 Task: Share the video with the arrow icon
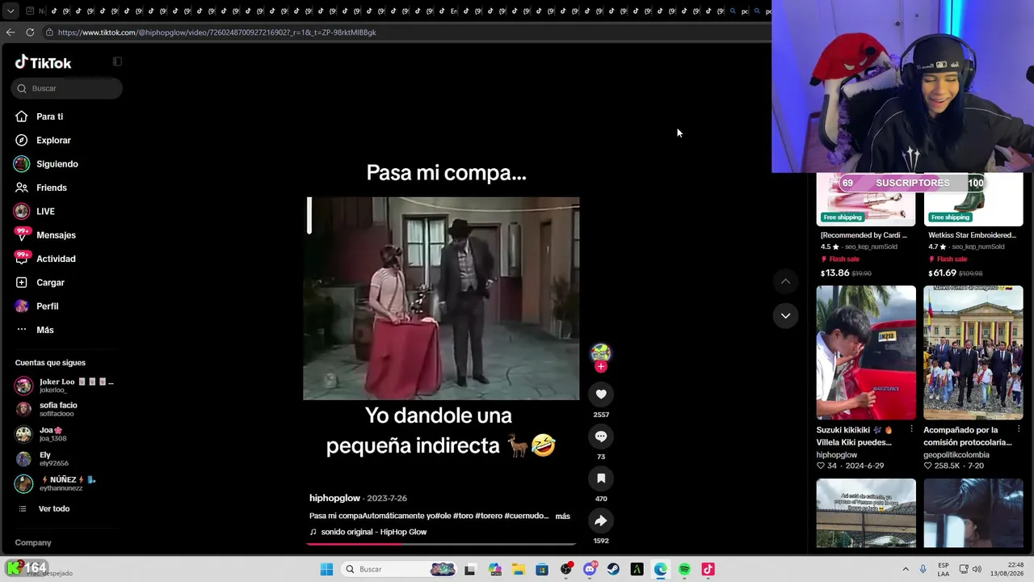(x=600, y=521)
